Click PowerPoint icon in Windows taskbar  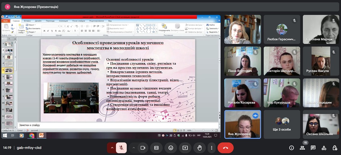[41, 135]
